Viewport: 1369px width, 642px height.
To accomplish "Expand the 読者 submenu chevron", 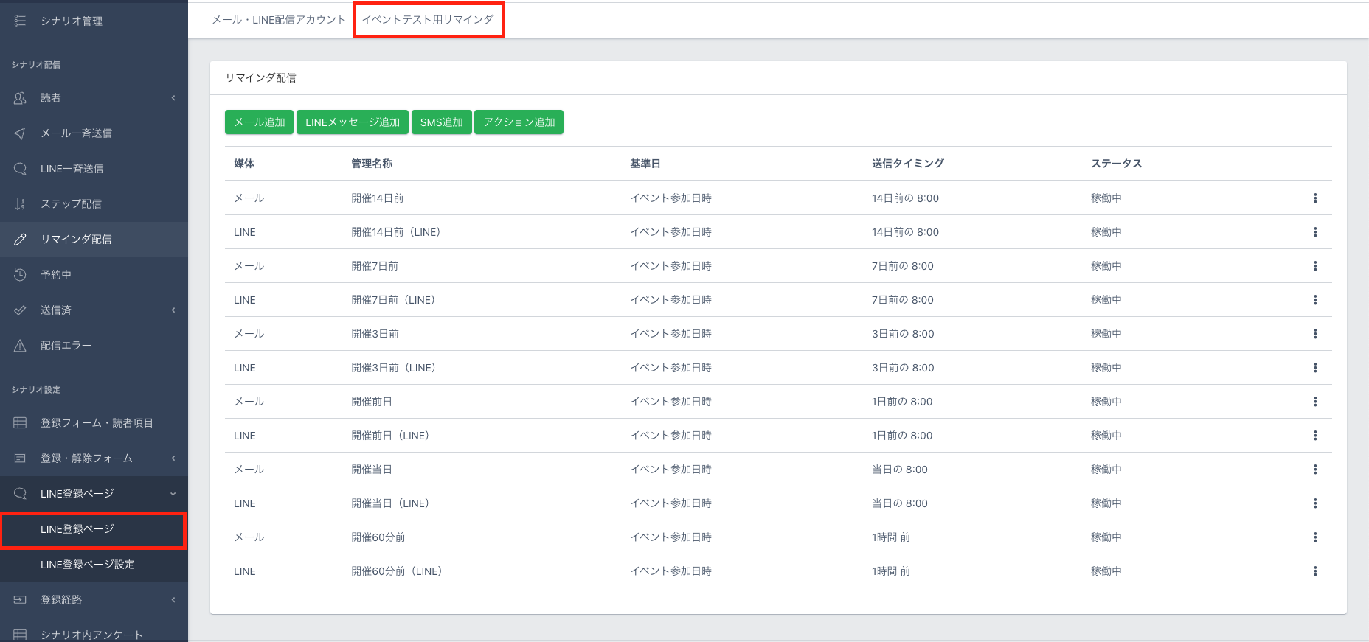I will click(173, 98).
